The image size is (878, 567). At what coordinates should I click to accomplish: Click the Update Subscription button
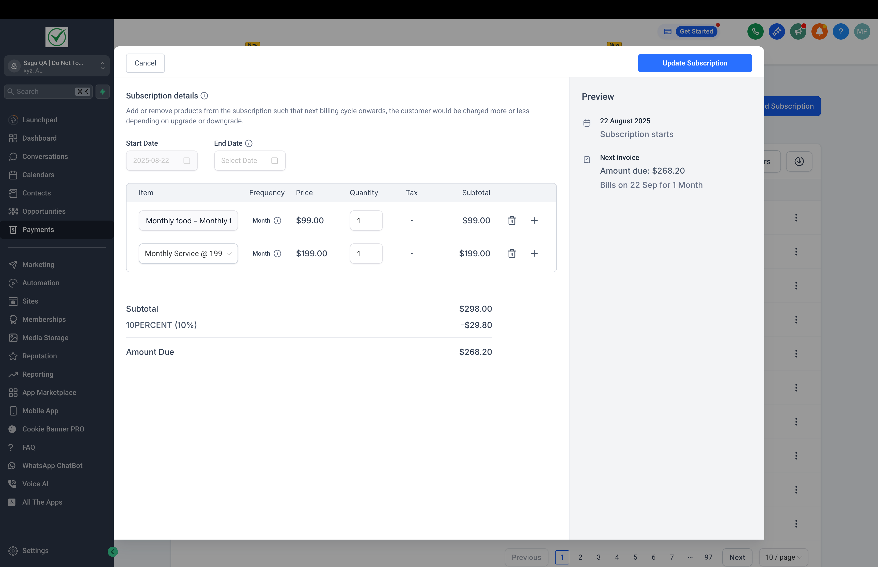click(694, 63)
